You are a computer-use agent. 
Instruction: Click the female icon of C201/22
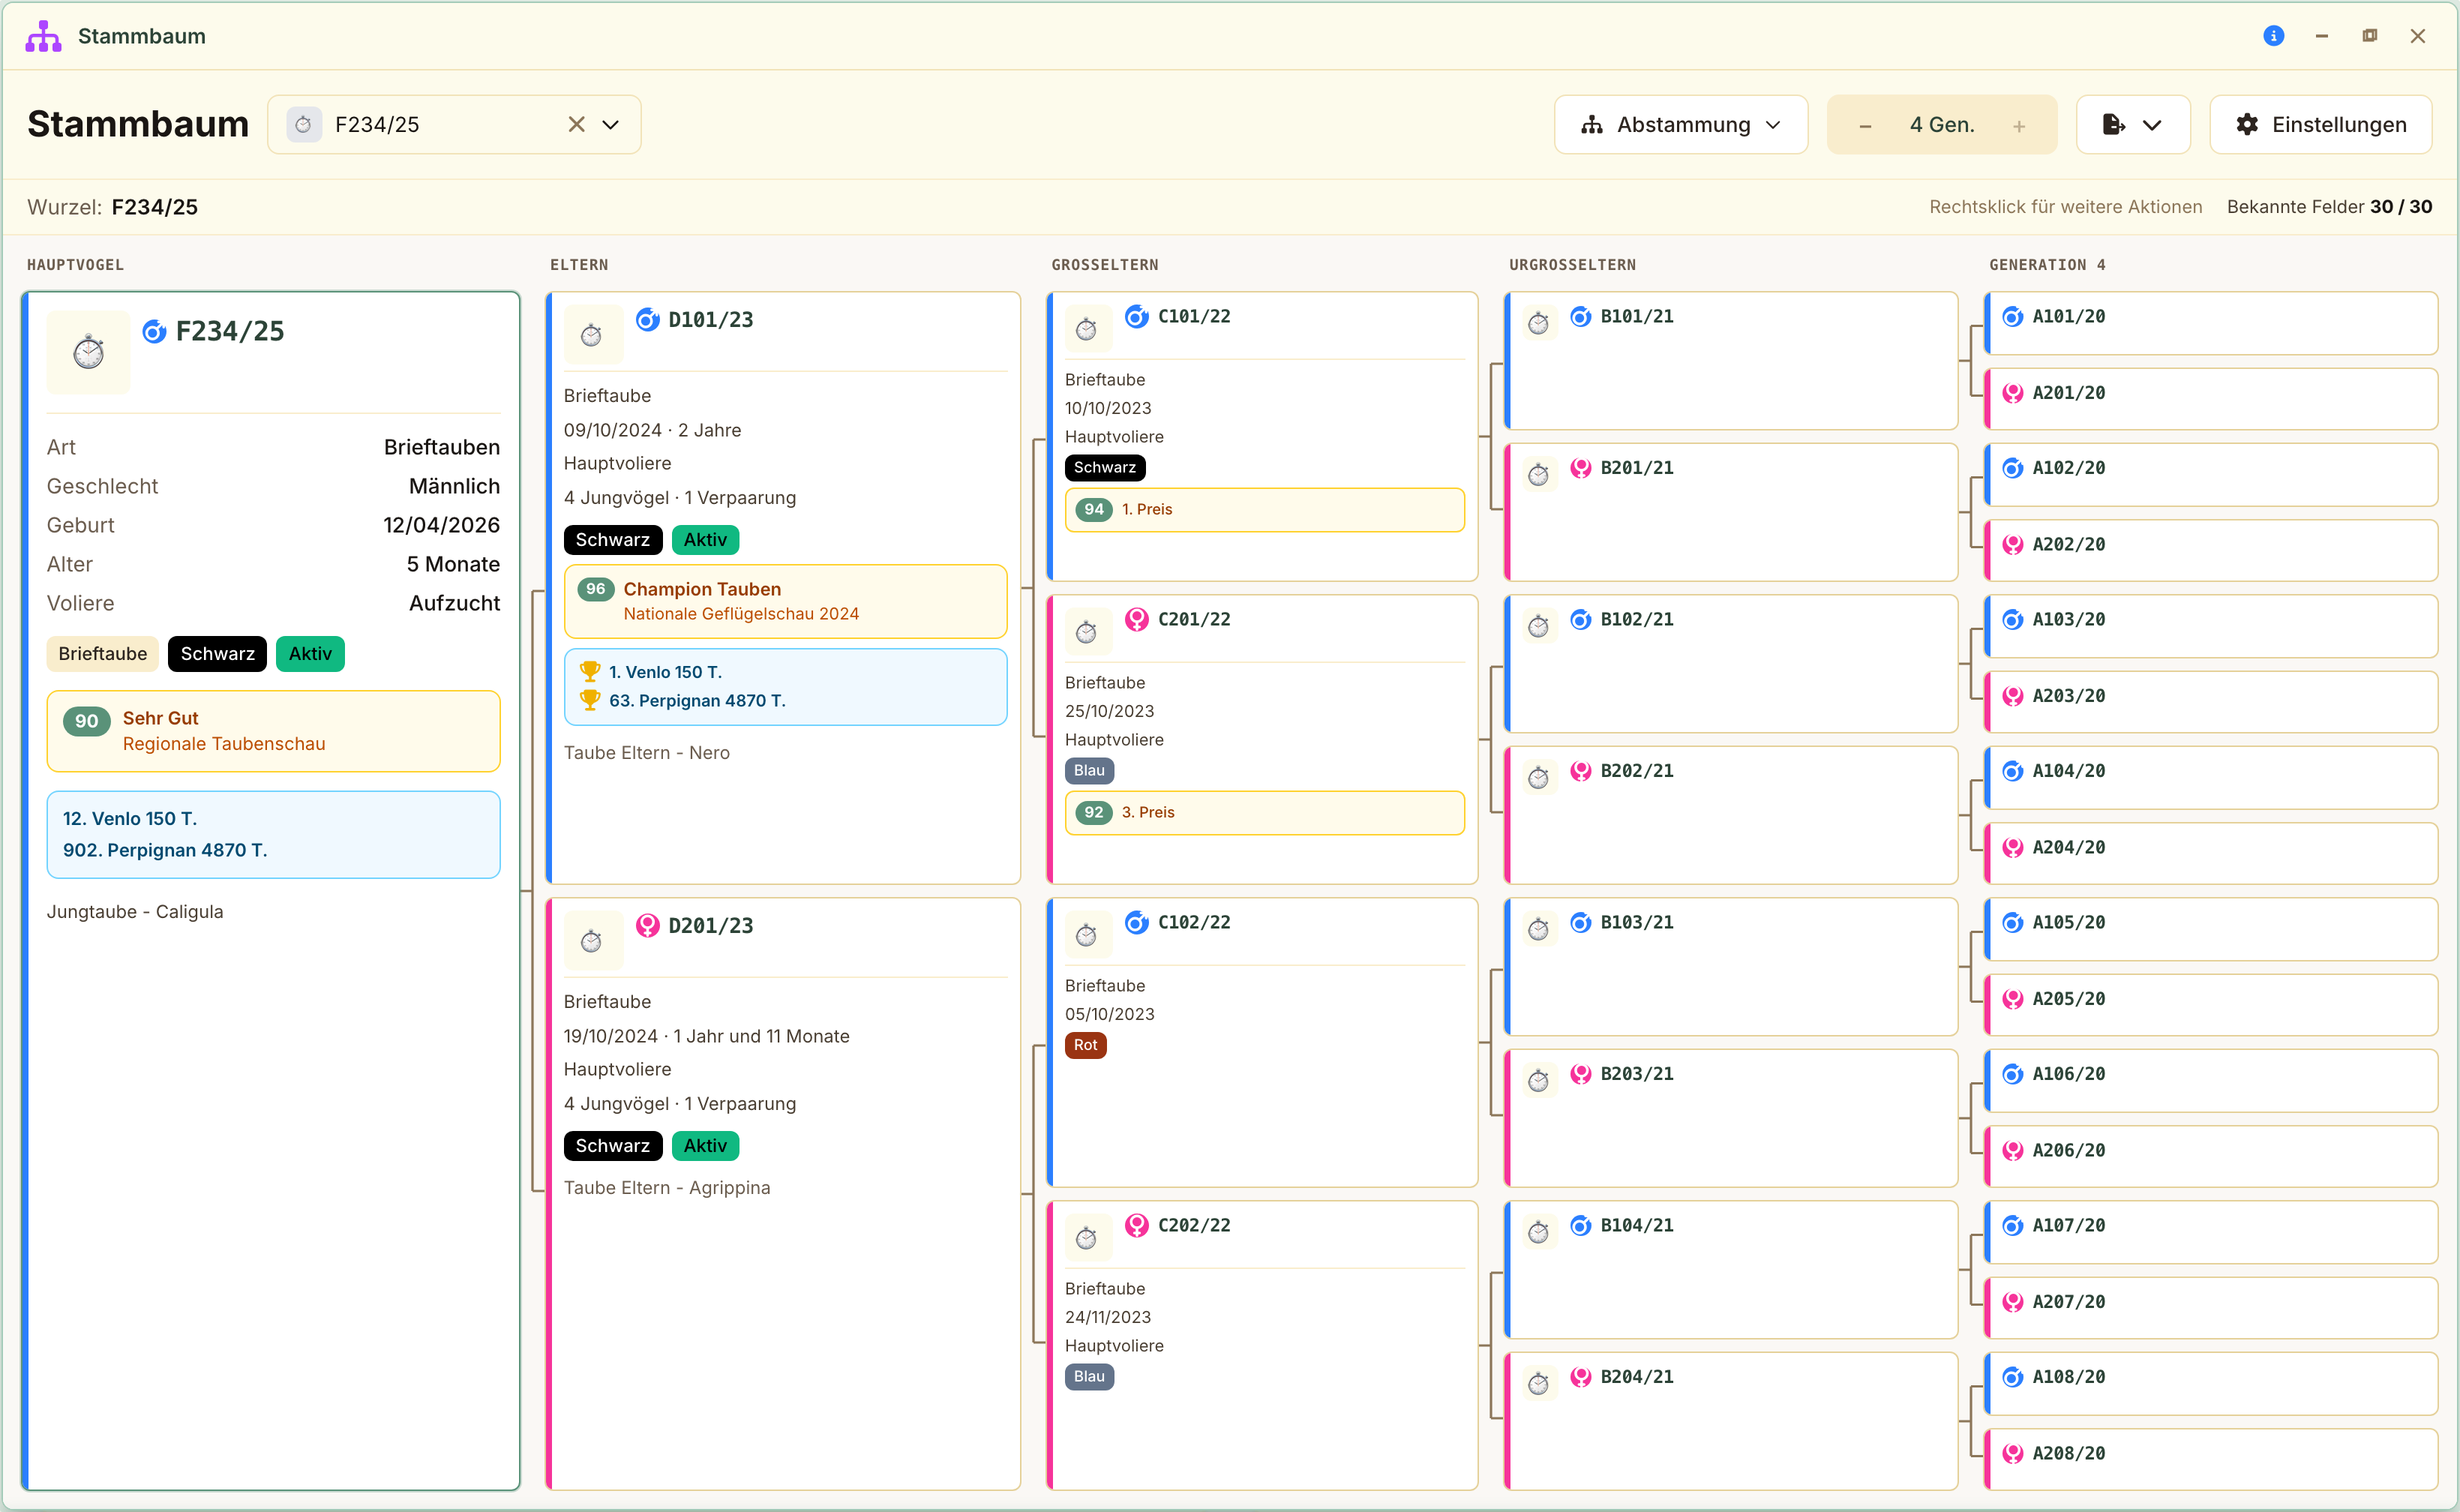1137,619
